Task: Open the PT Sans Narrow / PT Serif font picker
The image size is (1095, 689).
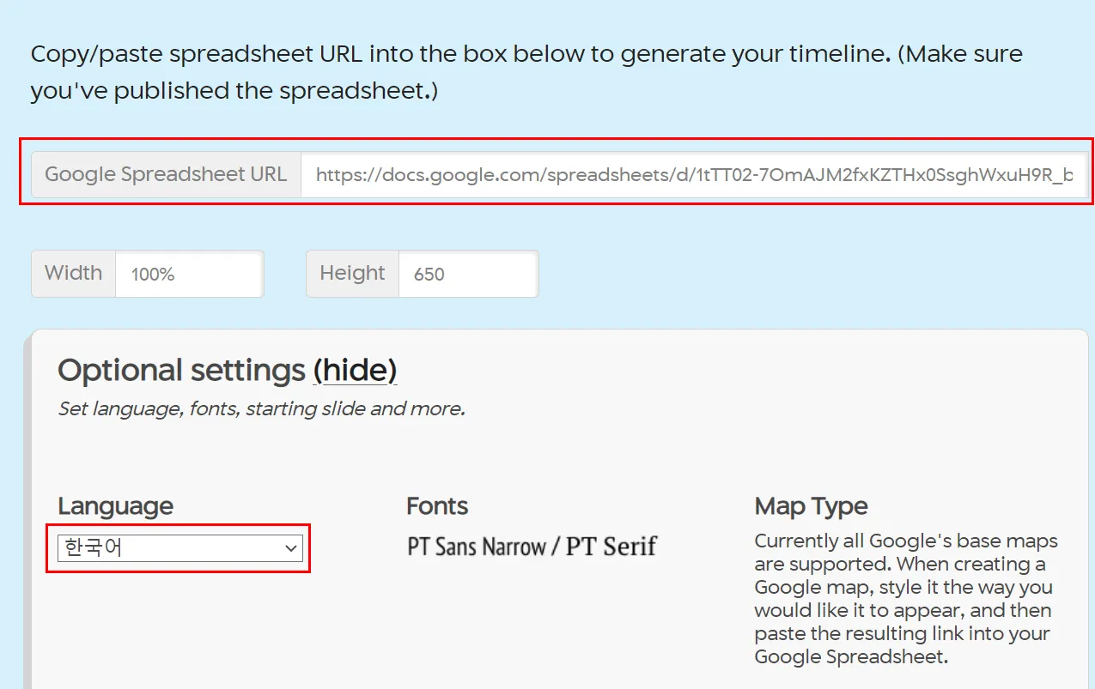Action: click(532, 547)
